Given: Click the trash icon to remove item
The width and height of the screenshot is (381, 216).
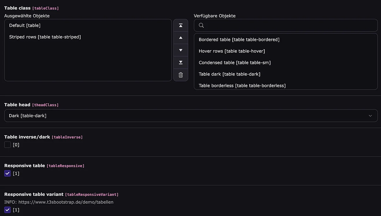Looking at the screenshot, I should [181, 75].
